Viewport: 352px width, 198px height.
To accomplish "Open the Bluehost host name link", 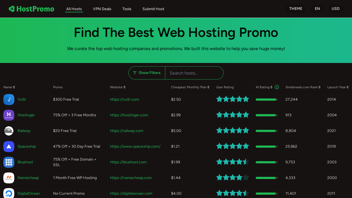I will [25, 162].
